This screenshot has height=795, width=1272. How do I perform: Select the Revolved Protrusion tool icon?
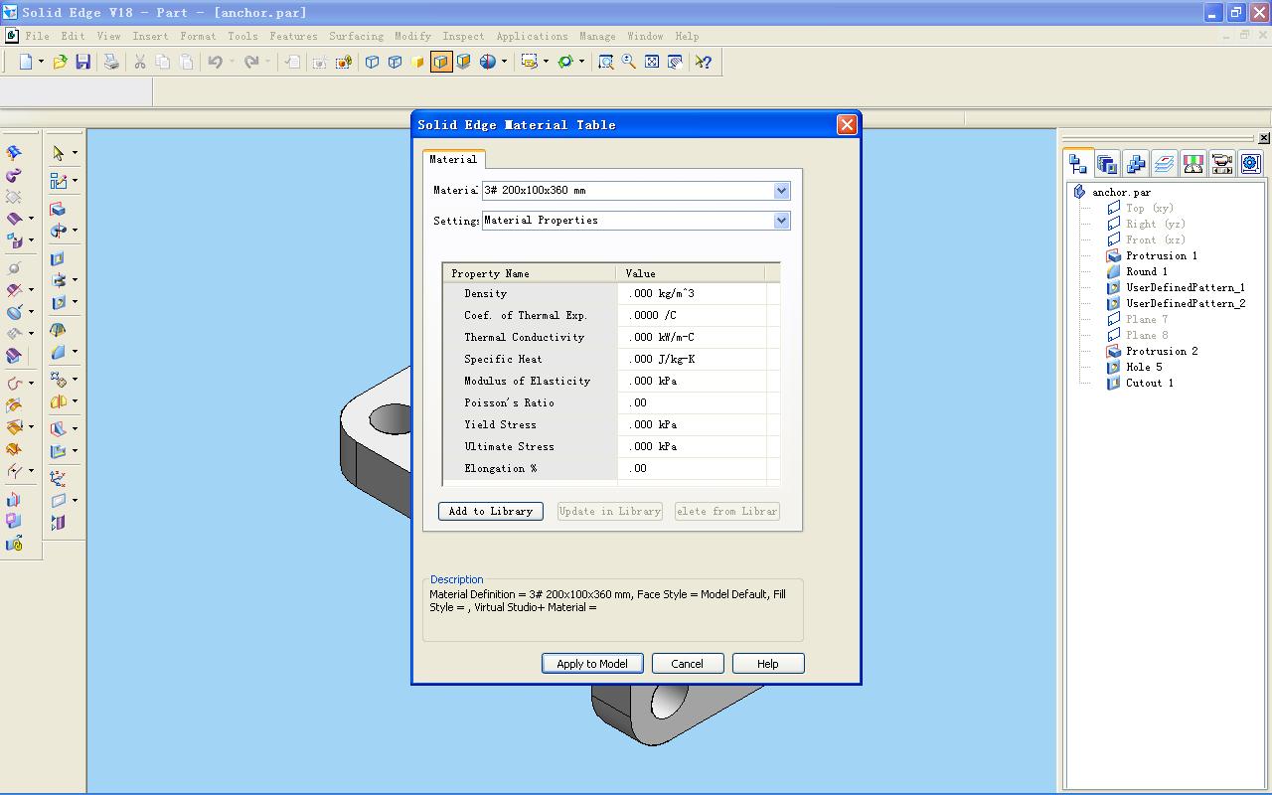click(58, 231)
